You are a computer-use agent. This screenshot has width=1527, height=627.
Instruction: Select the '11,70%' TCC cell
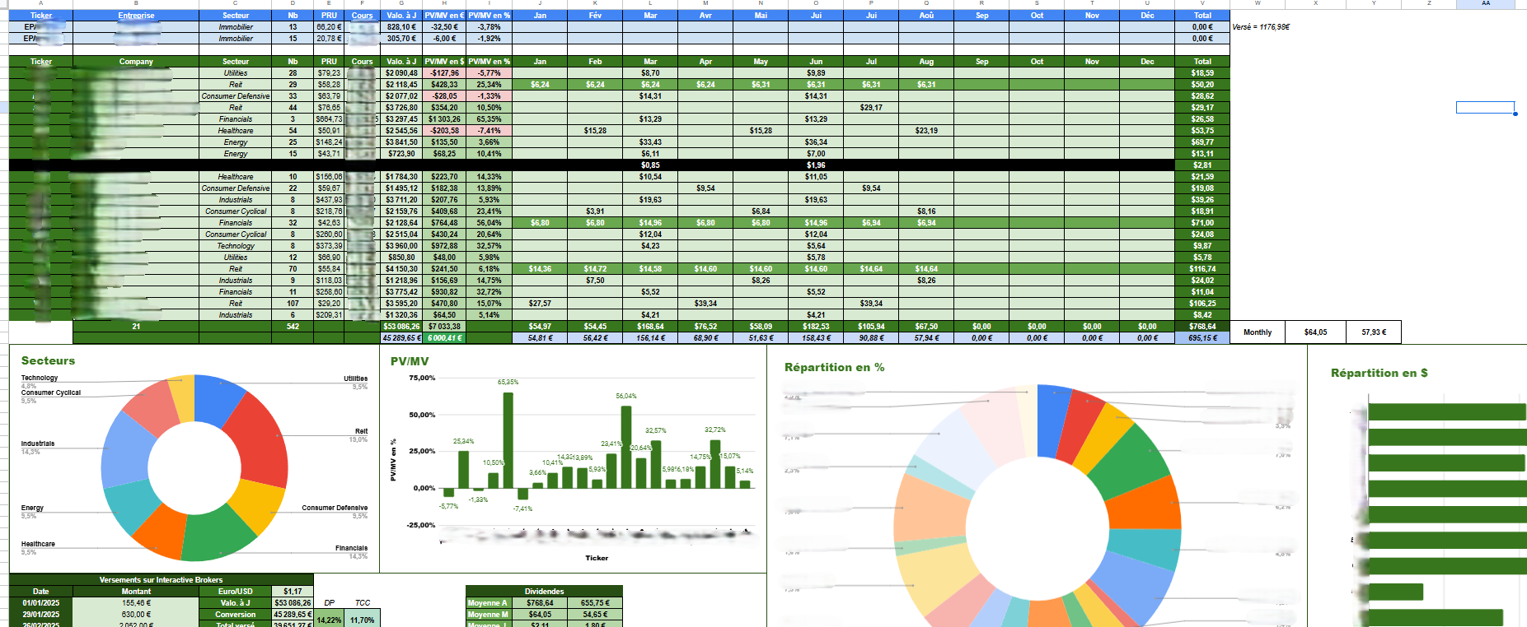click(363, 620)
